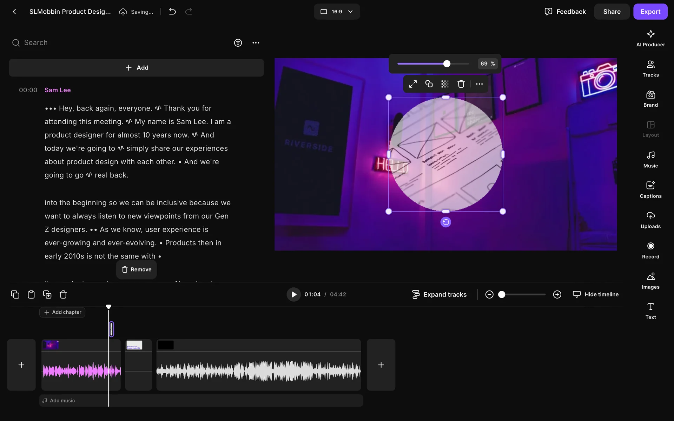Open the transcript three-dots menu

tap(256, 43)
